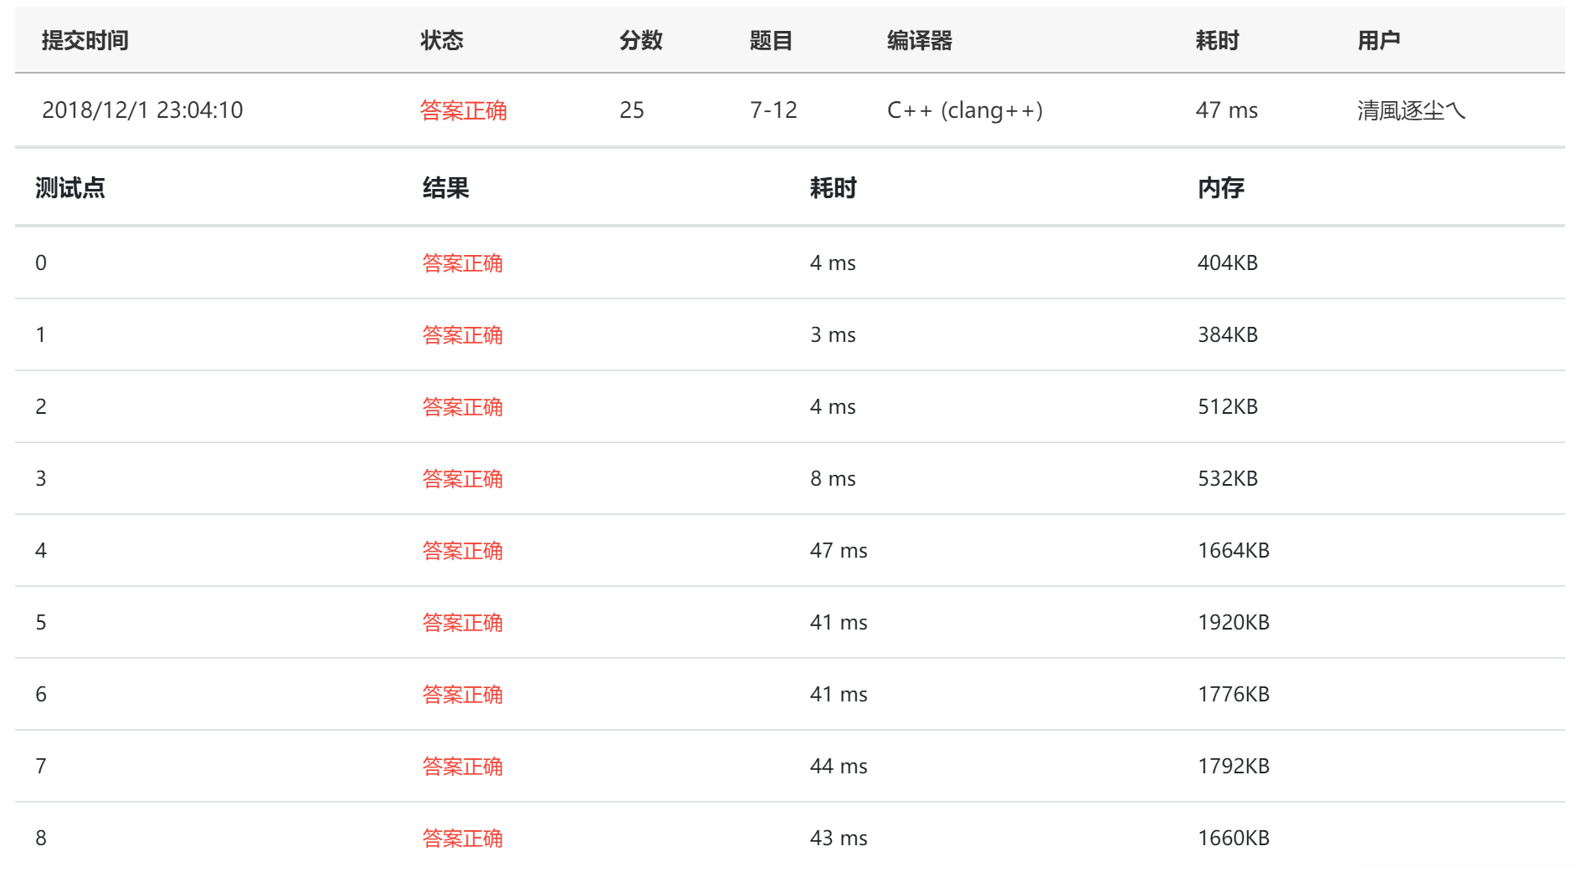The height and width of the screenshot is (877, 1576).
Task: Click the result for test point 8
Action: click(x=462, y=839)
